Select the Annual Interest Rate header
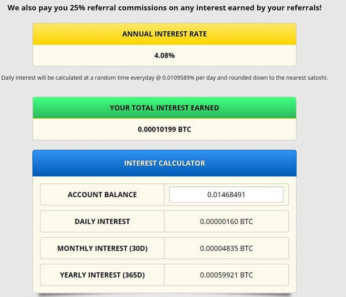The image size is (346, 297). 164,34
